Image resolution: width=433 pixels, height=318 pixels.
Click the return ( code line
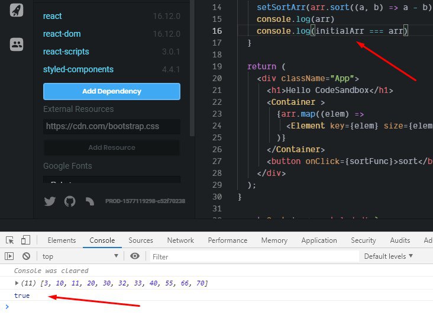click(266, 67)
